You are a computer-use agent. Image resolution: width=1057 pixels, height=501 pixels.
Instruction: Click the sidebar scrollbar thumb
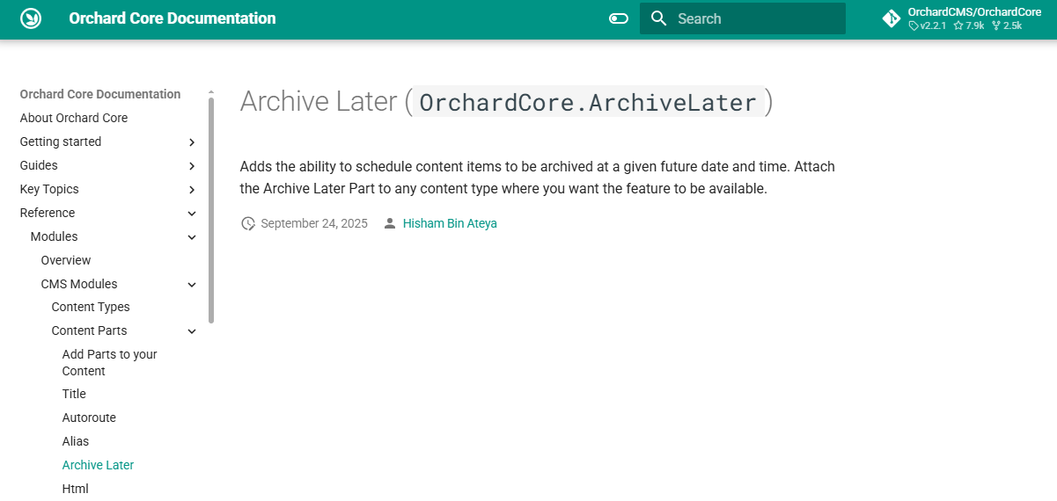coord(211,210)
